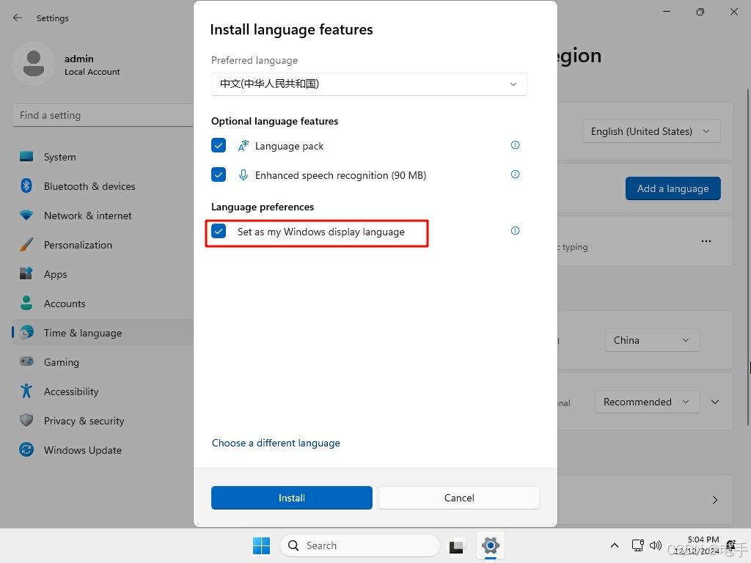Click the Add a language button
751x563 pixels.
point(673,188)
